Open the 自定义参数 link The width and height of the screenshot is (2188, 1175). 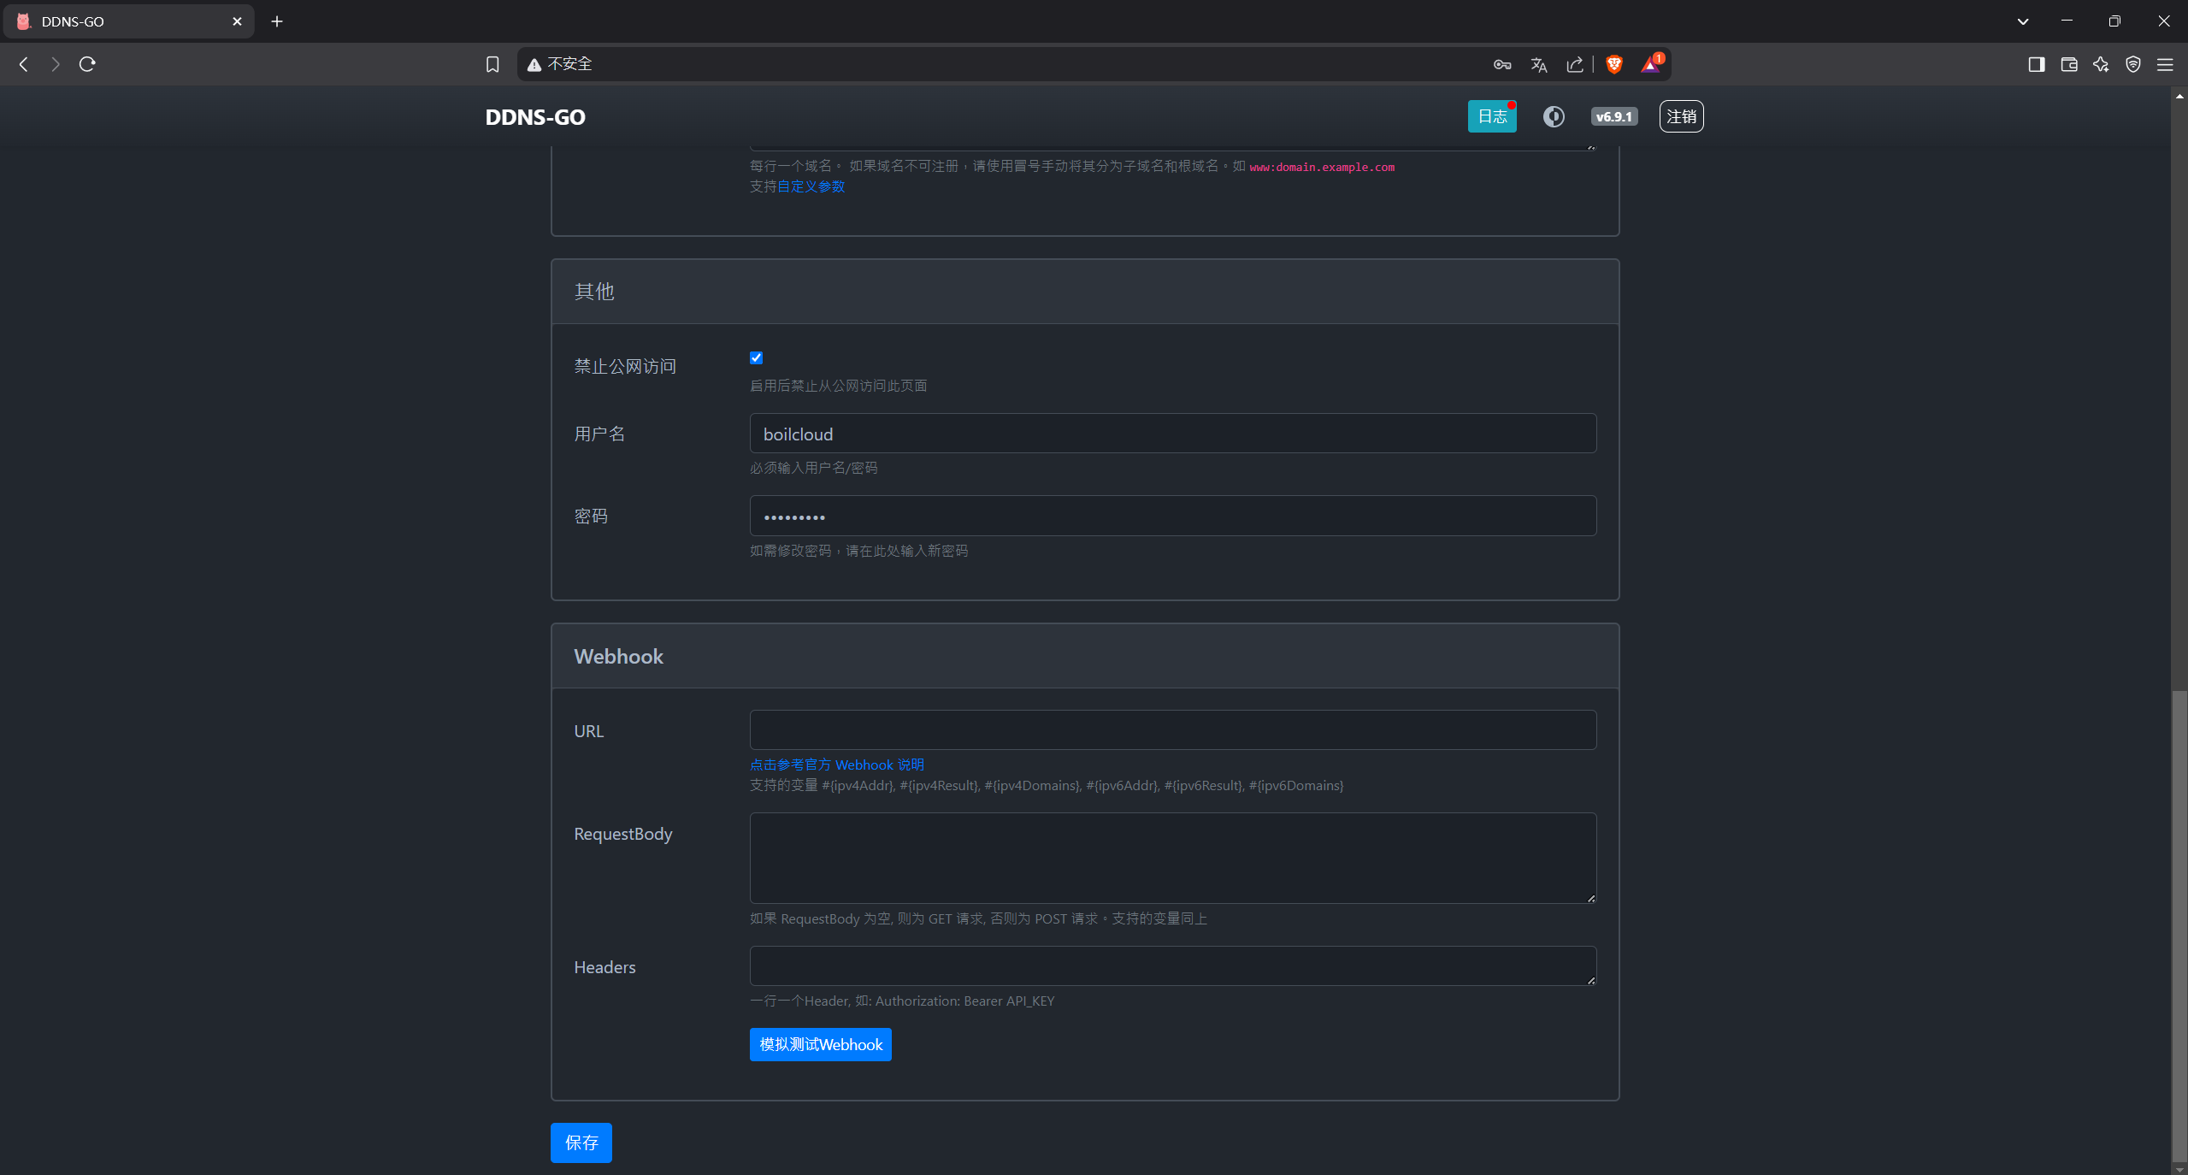811,186
